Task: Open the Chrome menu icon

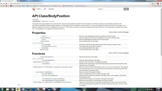Action: click(160, 4)
